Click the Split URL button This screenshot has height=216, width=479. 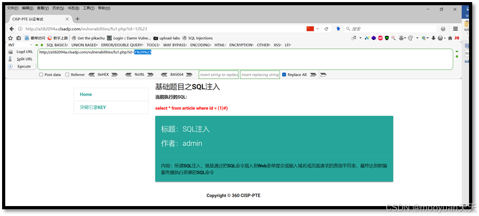(x=21, y=59)
